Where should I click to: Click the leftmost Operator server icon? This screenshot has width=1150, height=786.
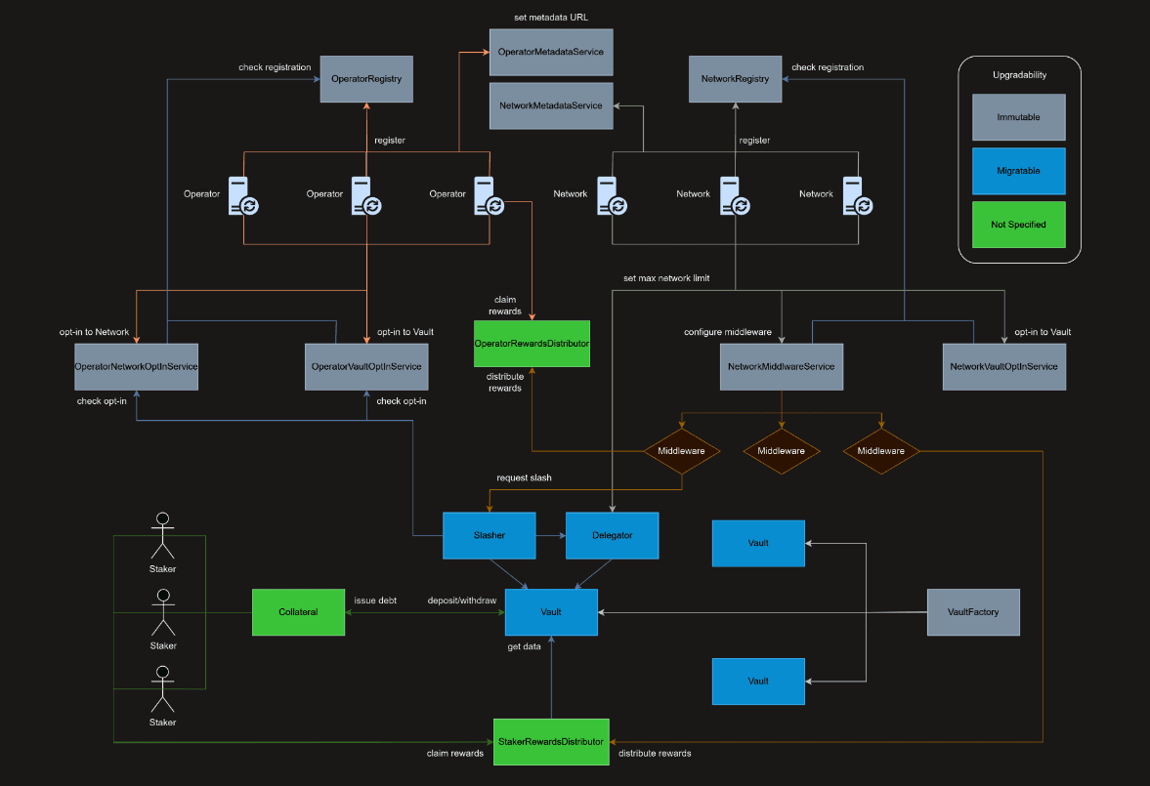click(x=242, y=195)
